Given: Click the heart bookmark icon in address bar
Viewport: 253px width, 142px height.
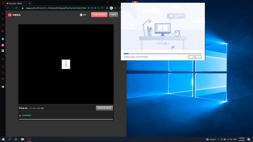Looking at the screenshot, I should [102, 8].
